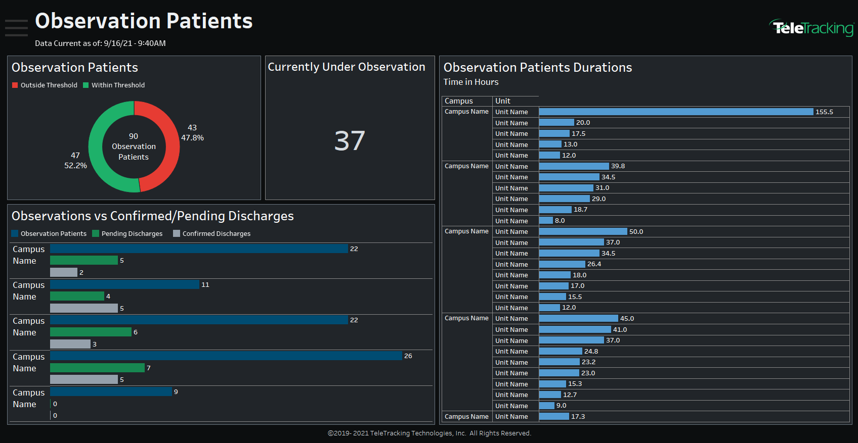Click the 37 Currently Under Observation number

[350, 141]
